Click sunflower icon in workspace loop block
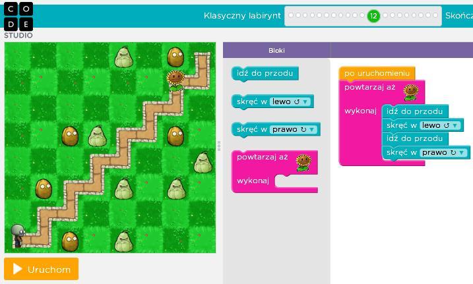This screenshot has height=284, width=473. pyautogui.click(x=411, y=92)
